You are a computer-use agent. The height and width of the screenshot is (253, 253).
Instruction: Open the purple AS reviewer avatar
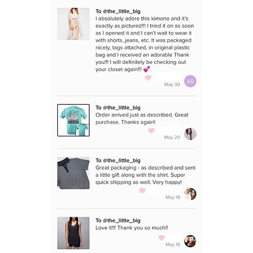pos(190,81)
